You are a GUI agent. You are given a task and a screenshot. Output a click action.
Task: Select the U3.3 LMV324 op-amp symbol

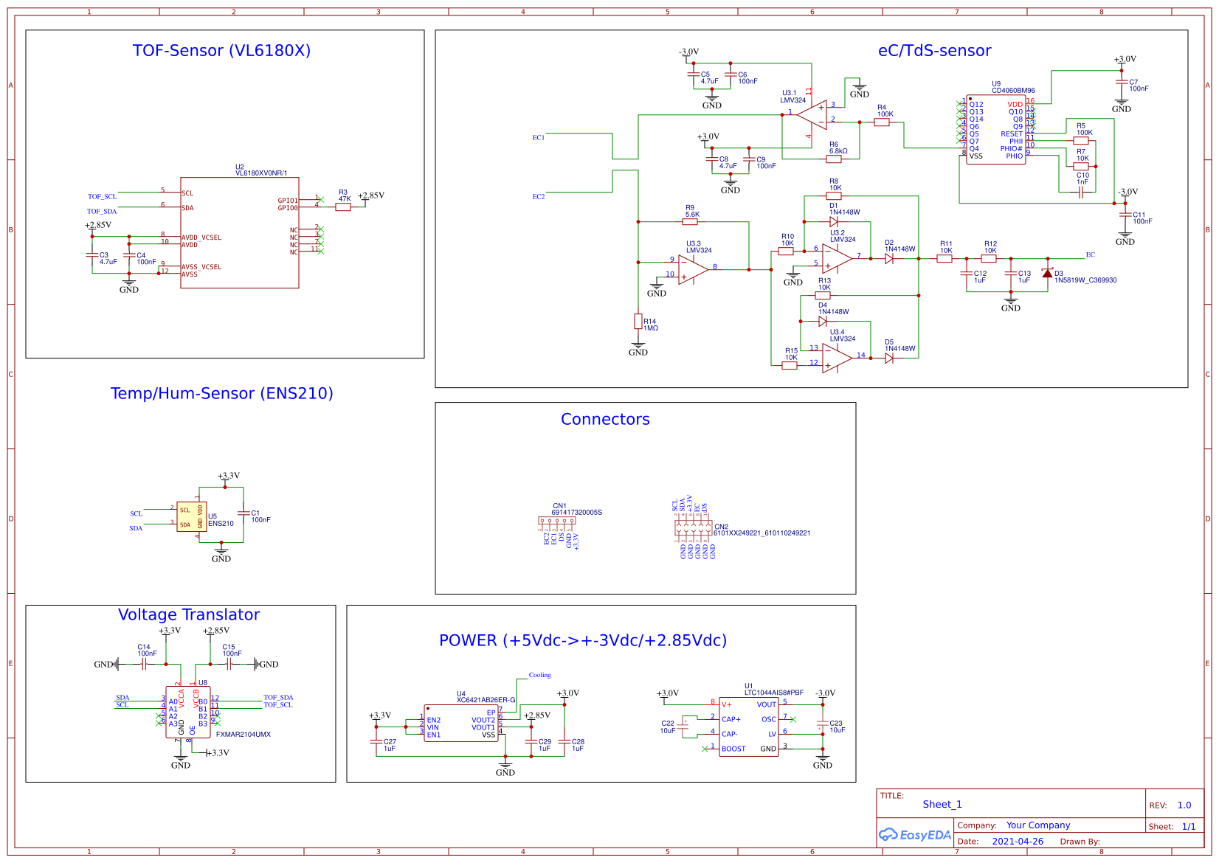[x=690, y=269]
